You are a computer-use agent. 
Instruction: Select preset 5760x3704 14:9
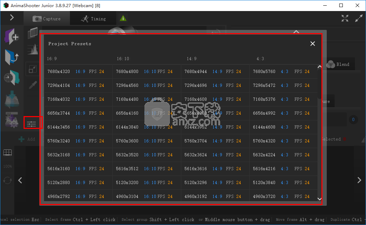point(215,141)
